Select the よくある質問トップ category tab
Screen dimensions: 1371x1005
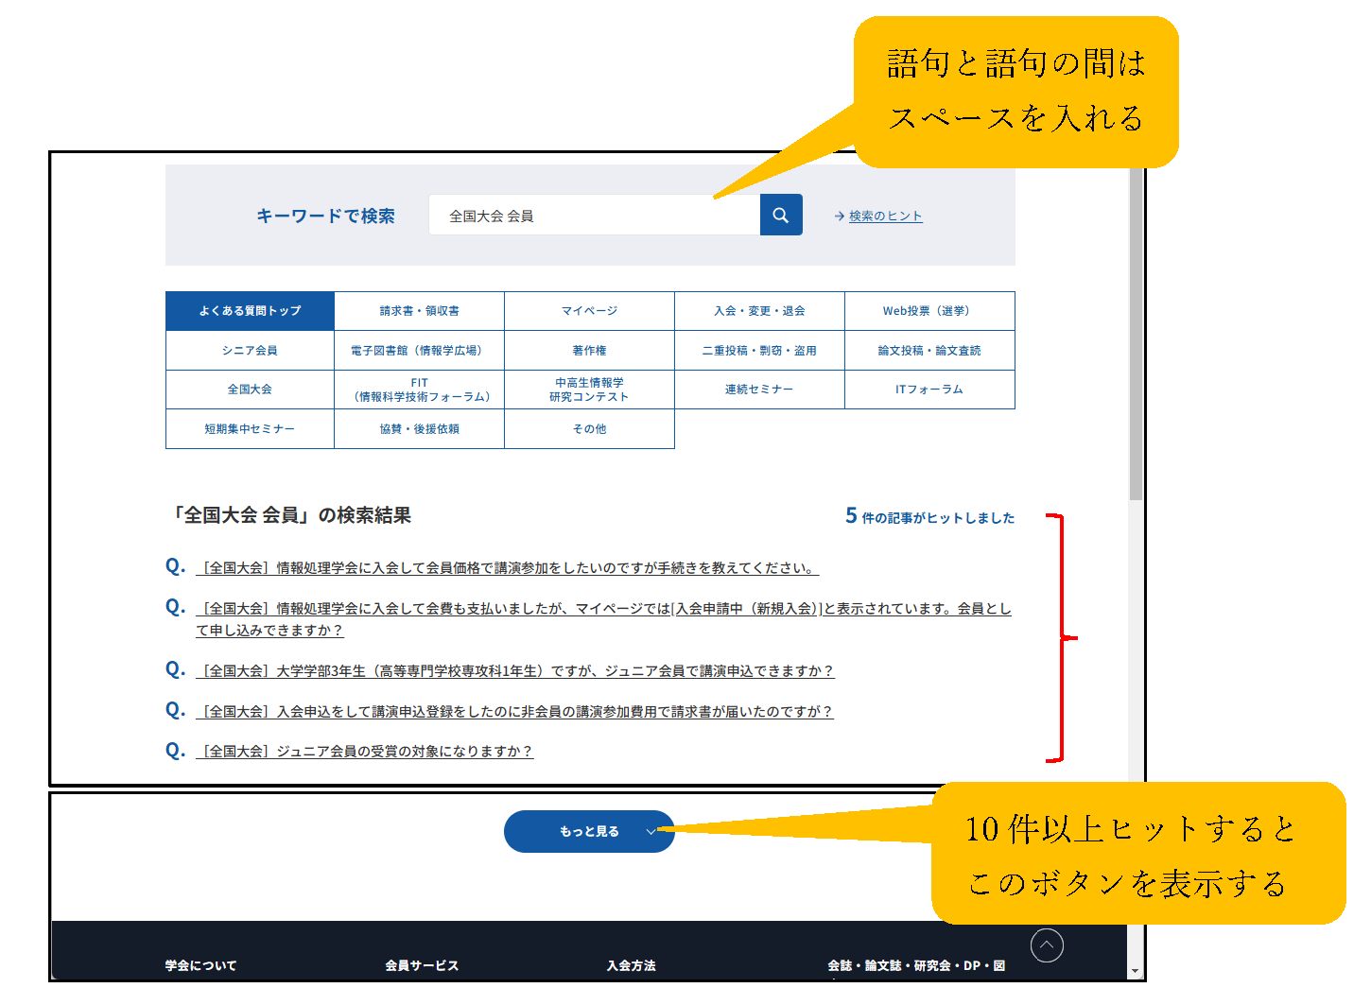pos(250,311)
